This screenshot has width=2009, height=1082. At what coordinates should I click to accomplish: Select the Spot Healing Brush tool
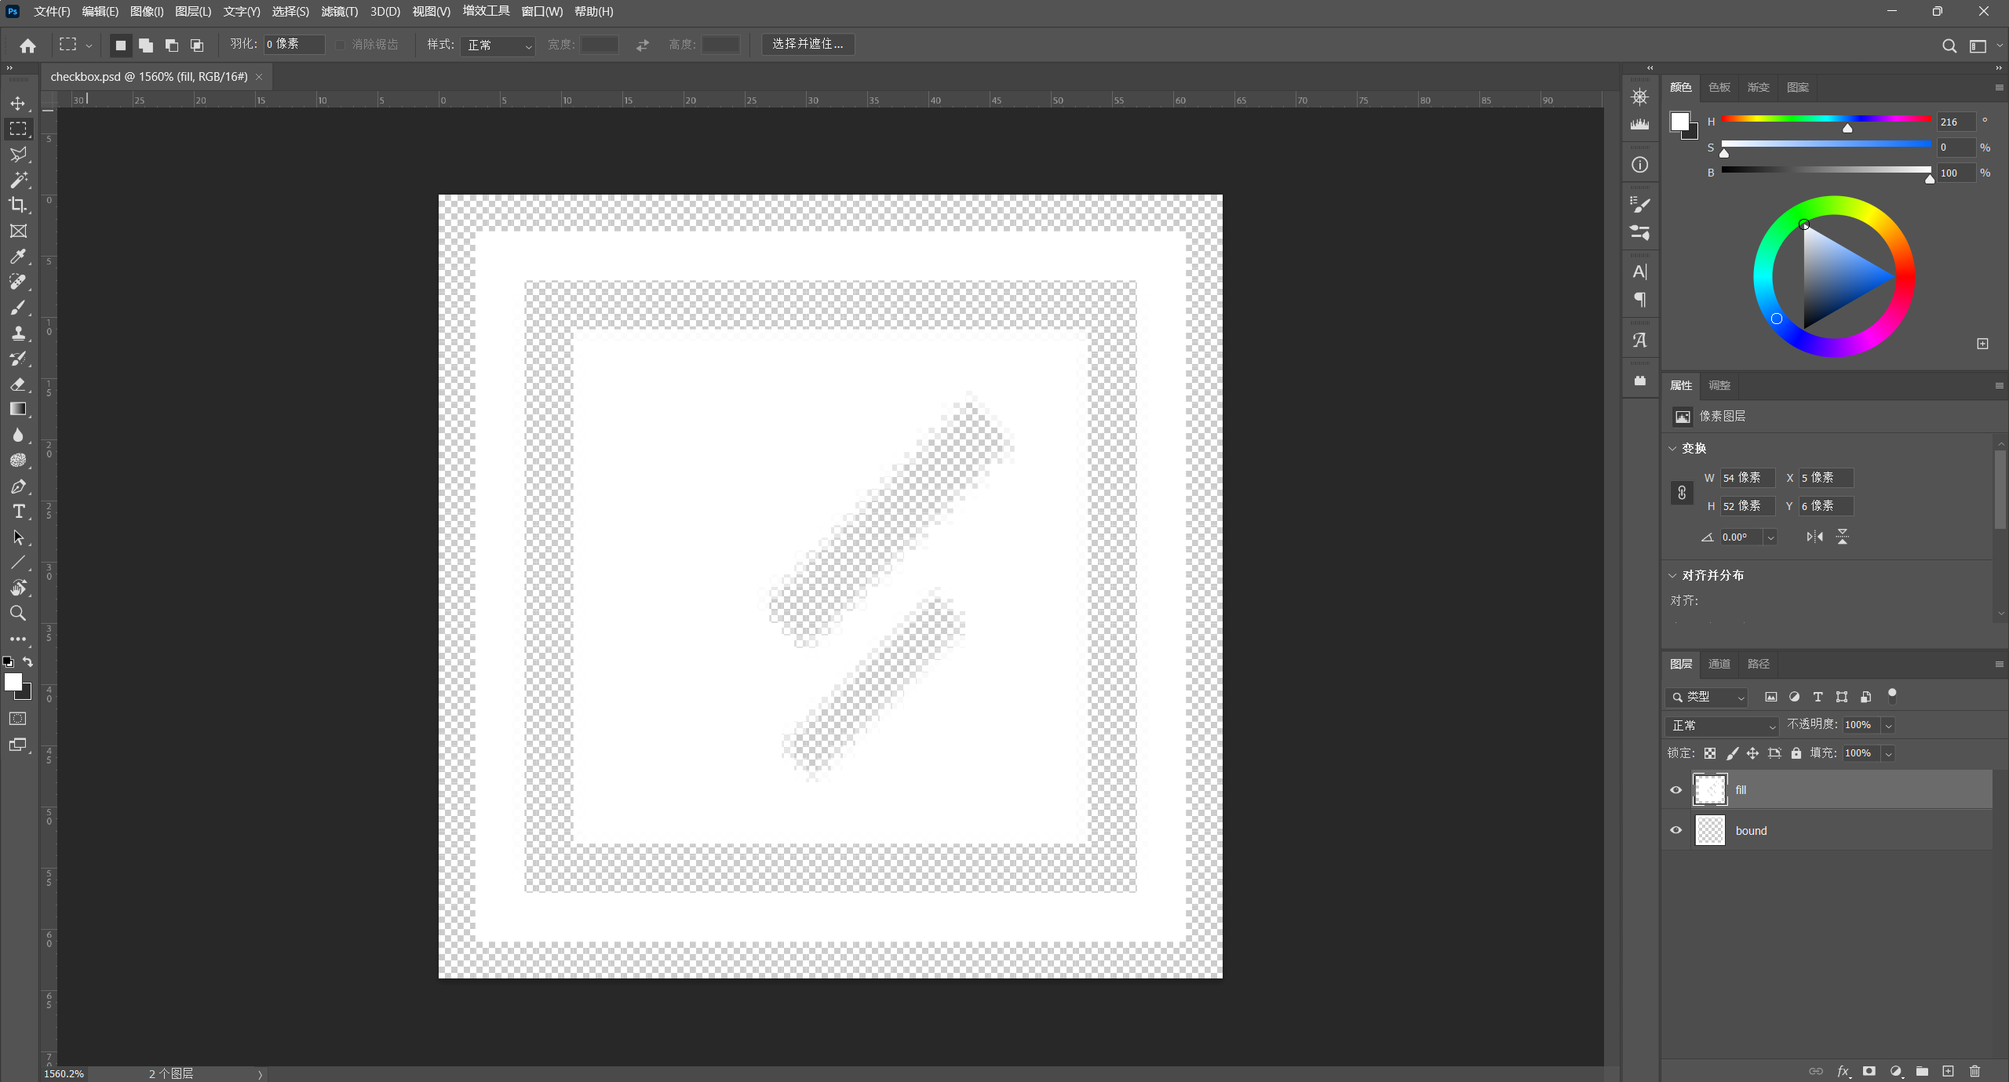(18, 282)
